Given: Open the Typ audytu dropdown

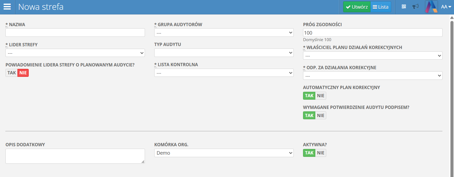Looking at the screenshot, I should (x=224, y=53).
